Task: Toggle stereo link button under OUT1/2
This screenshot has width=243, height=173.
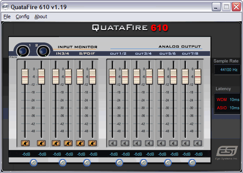Action: pos(119,163)
